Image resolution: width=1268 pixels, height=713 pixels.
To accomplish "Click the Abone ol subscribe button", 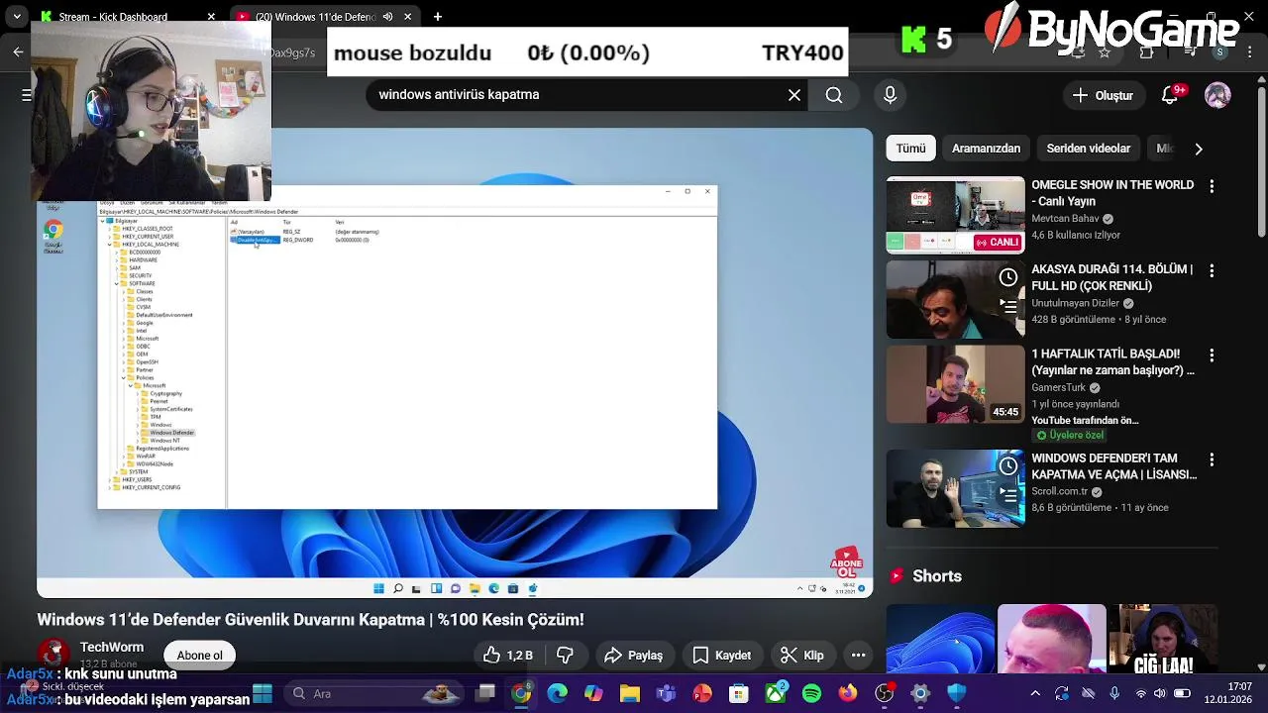I will coord(199,656).
